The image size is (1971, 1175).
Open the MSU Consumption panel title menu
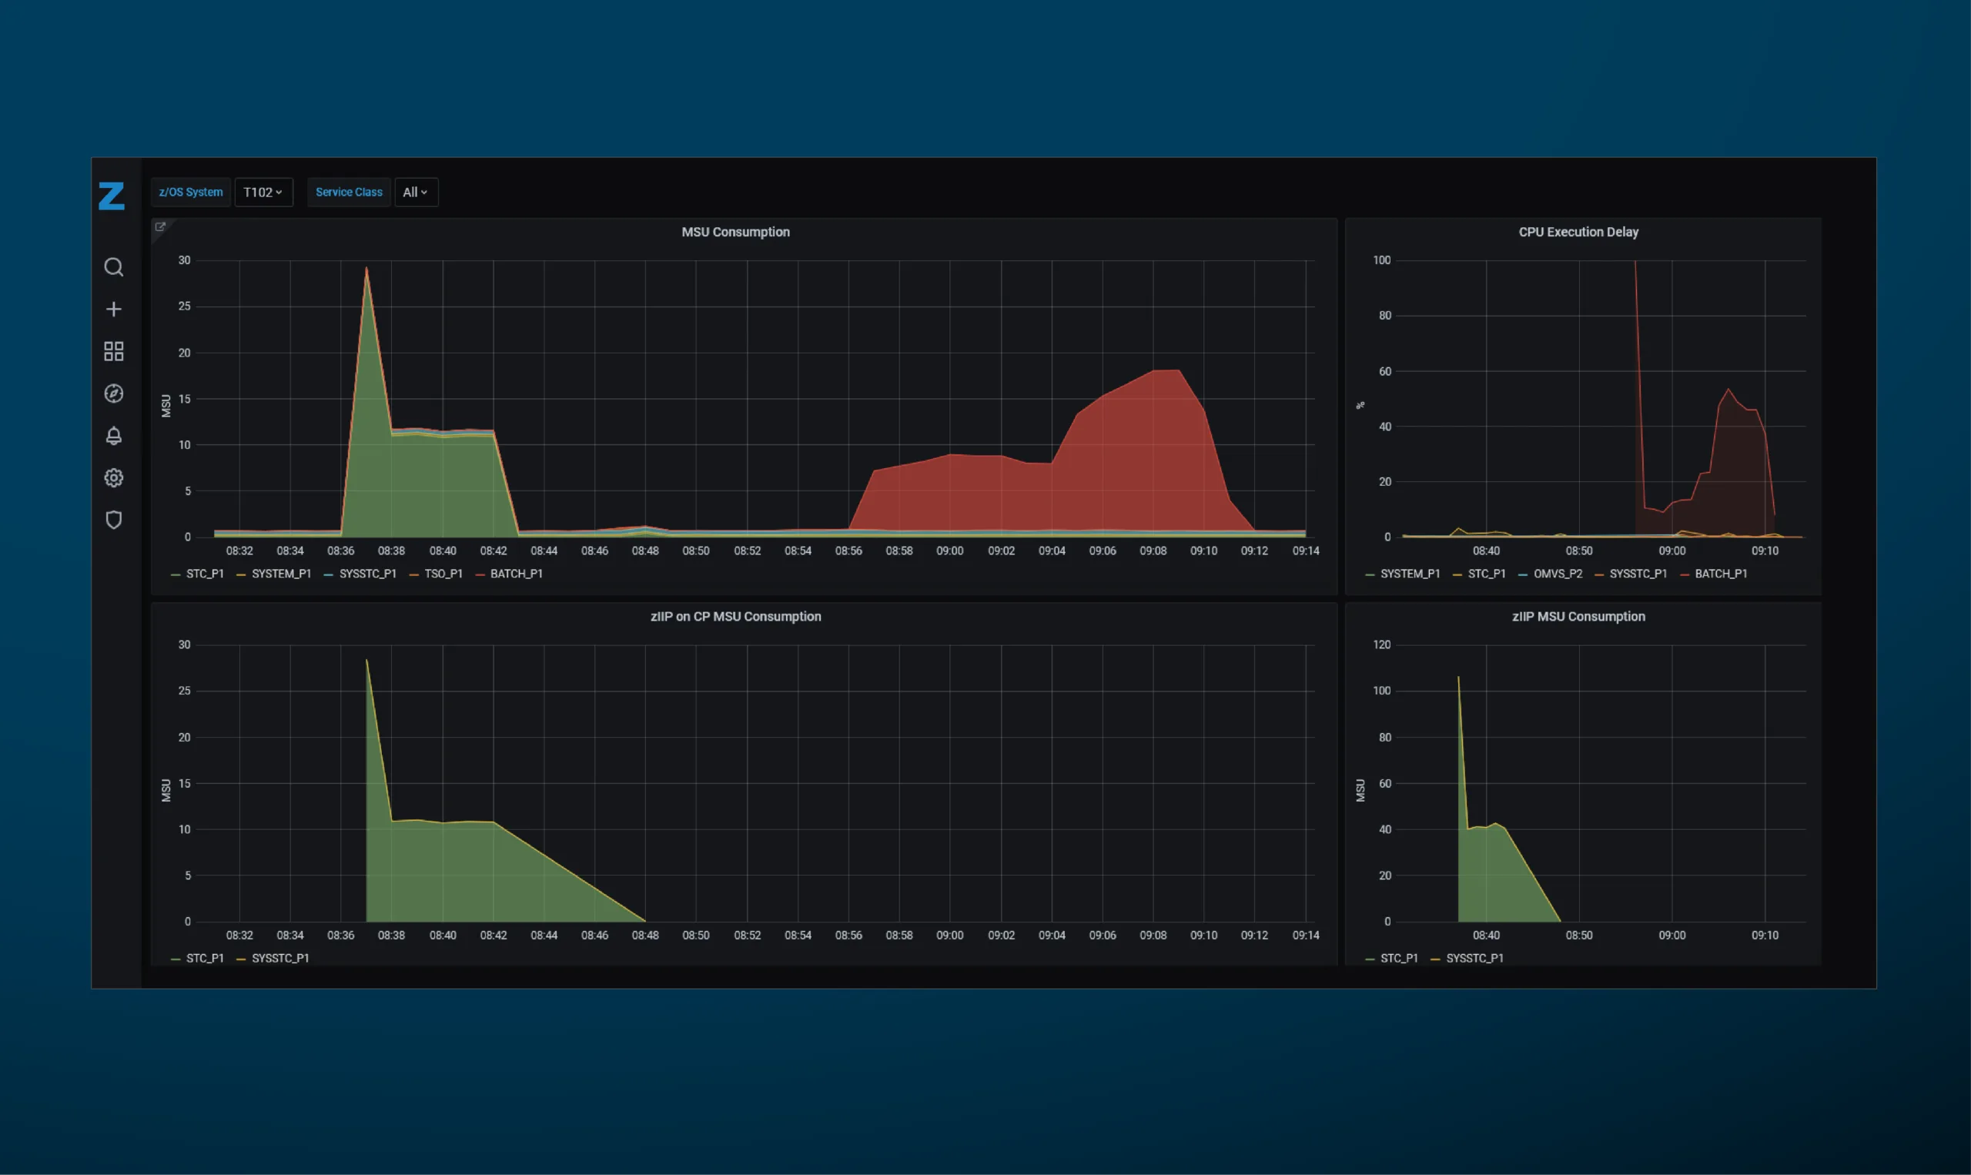735,232
